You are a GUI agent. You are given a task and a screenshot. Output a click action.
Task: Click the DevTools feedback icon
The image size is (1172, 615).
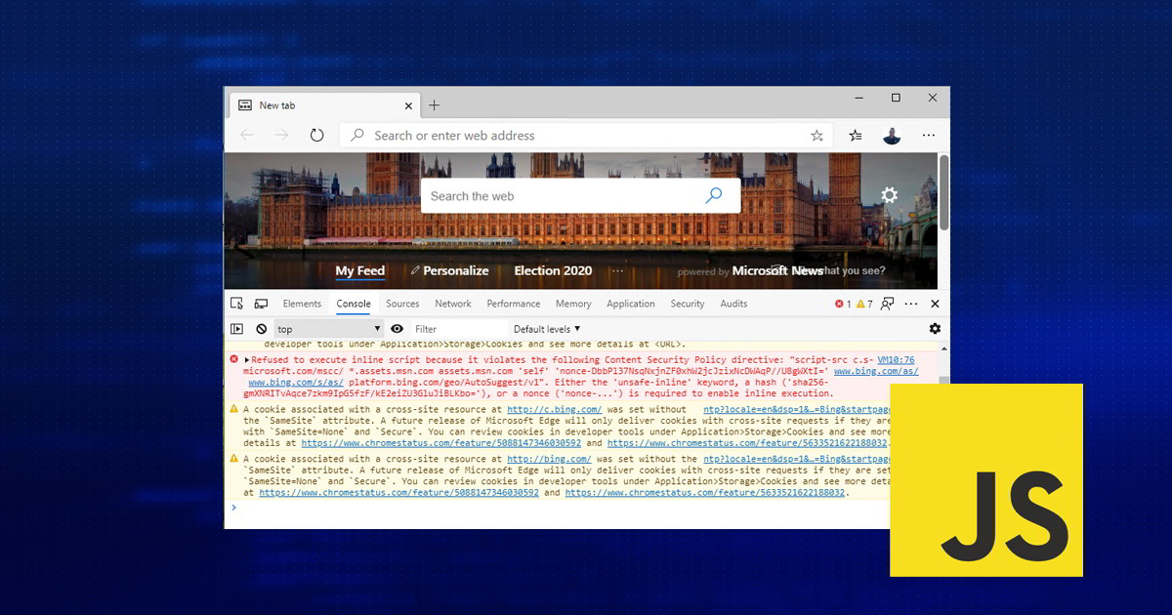coord(887,304)
